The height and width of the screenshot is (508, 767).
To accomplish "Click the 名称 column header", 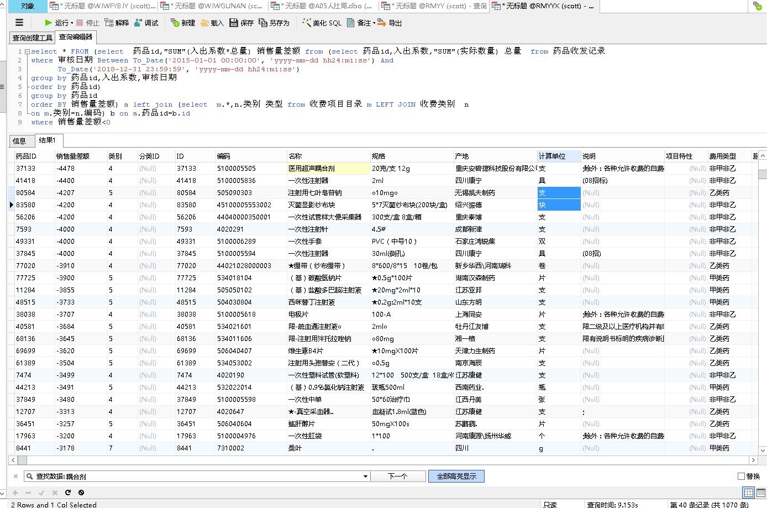I will pos(329,156).
